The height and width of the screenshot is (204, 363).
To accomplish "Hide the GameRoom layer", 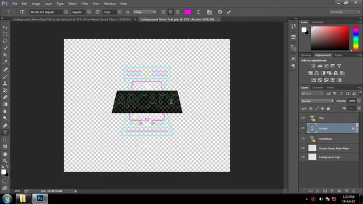I will 303,138.
